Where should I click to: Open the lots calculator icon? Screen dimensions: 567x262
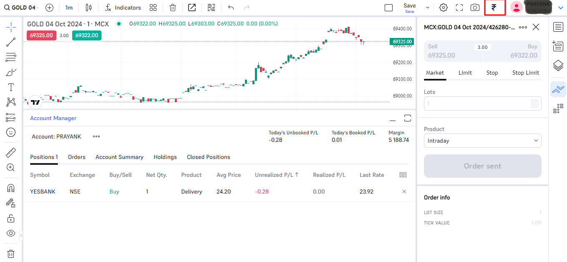pos(534,103)
